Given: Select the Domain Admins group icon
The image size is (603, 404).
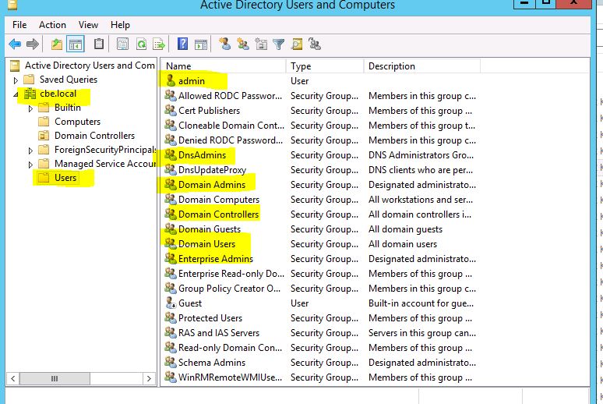Looking at the screenshot, I should [x=171, y=185].
